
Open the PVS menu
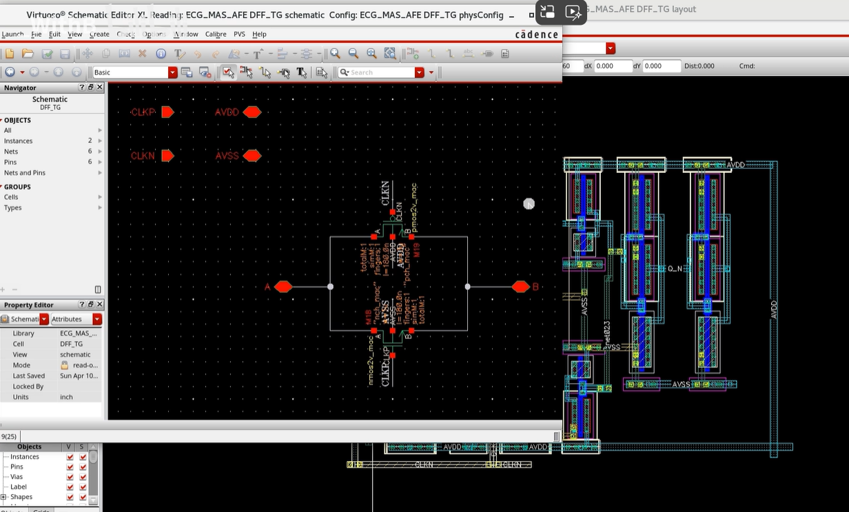(239, 34)
